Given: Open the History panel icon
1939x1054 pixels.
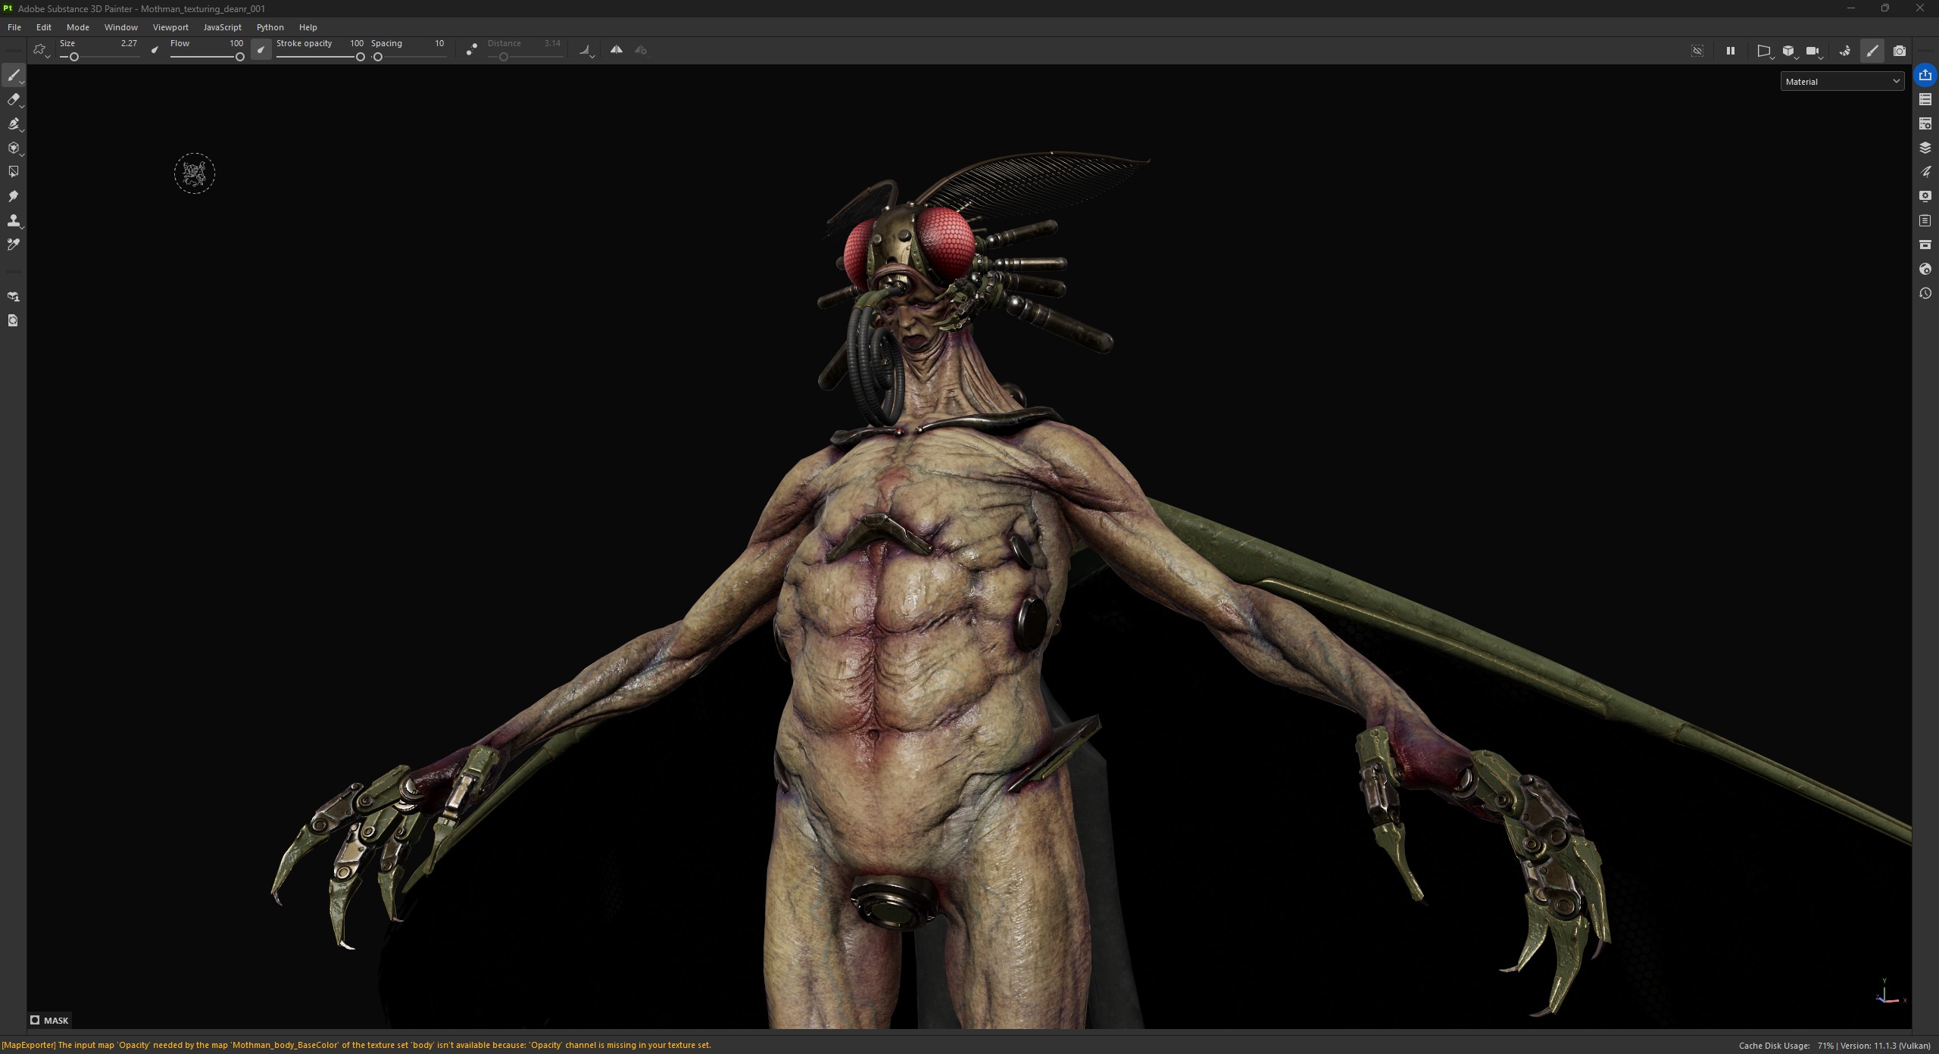Looking at the screenshot, I should tap(1925, 293).
